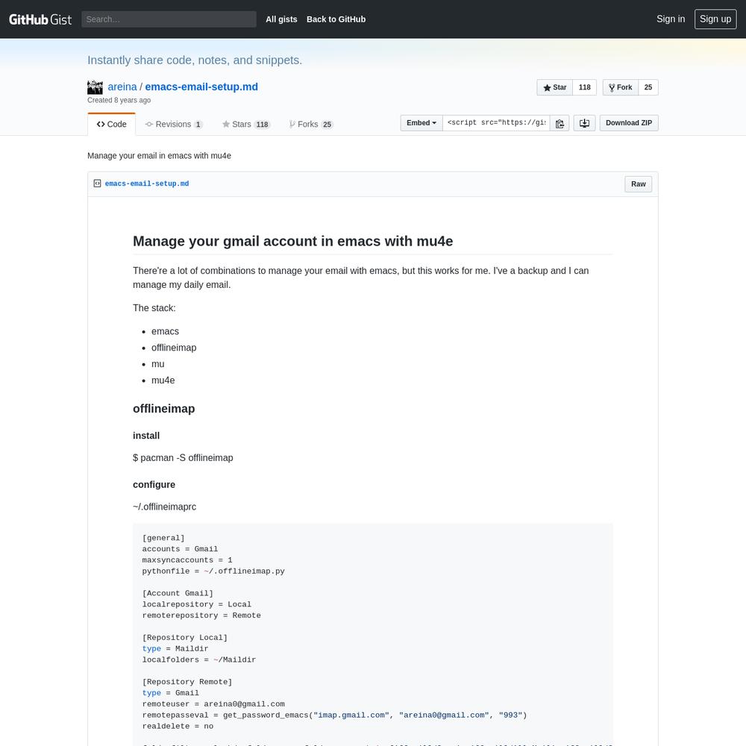Click the 'Created 8 years ago' text
Viewport: 746px width, 746px height.
pyautogui.click(x=119, y=101)
